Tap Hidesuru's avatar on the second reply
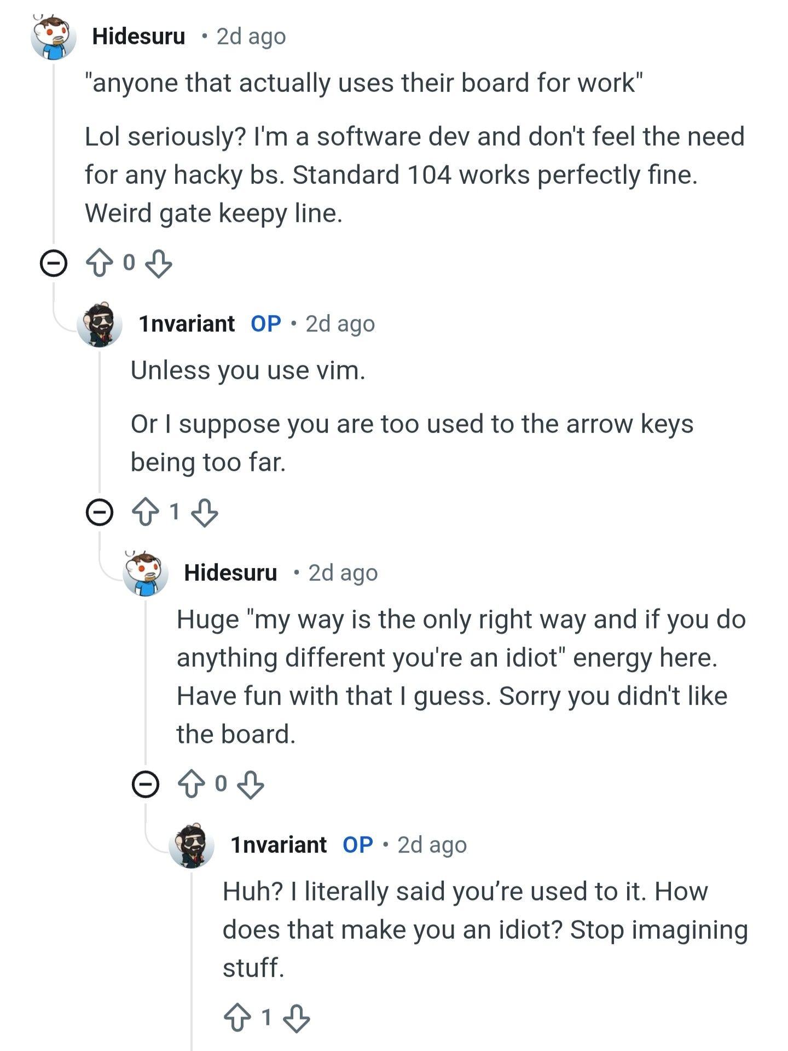Viewport: 788px width, 1051px height. 146,573
